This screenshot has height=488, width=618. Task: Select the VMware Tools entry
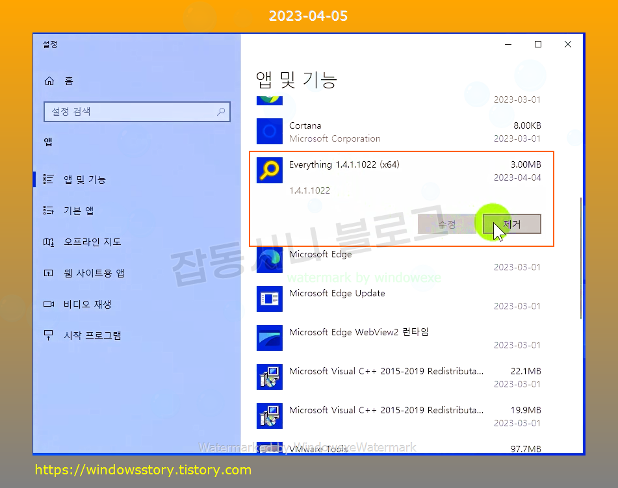[x=398, y=447]
